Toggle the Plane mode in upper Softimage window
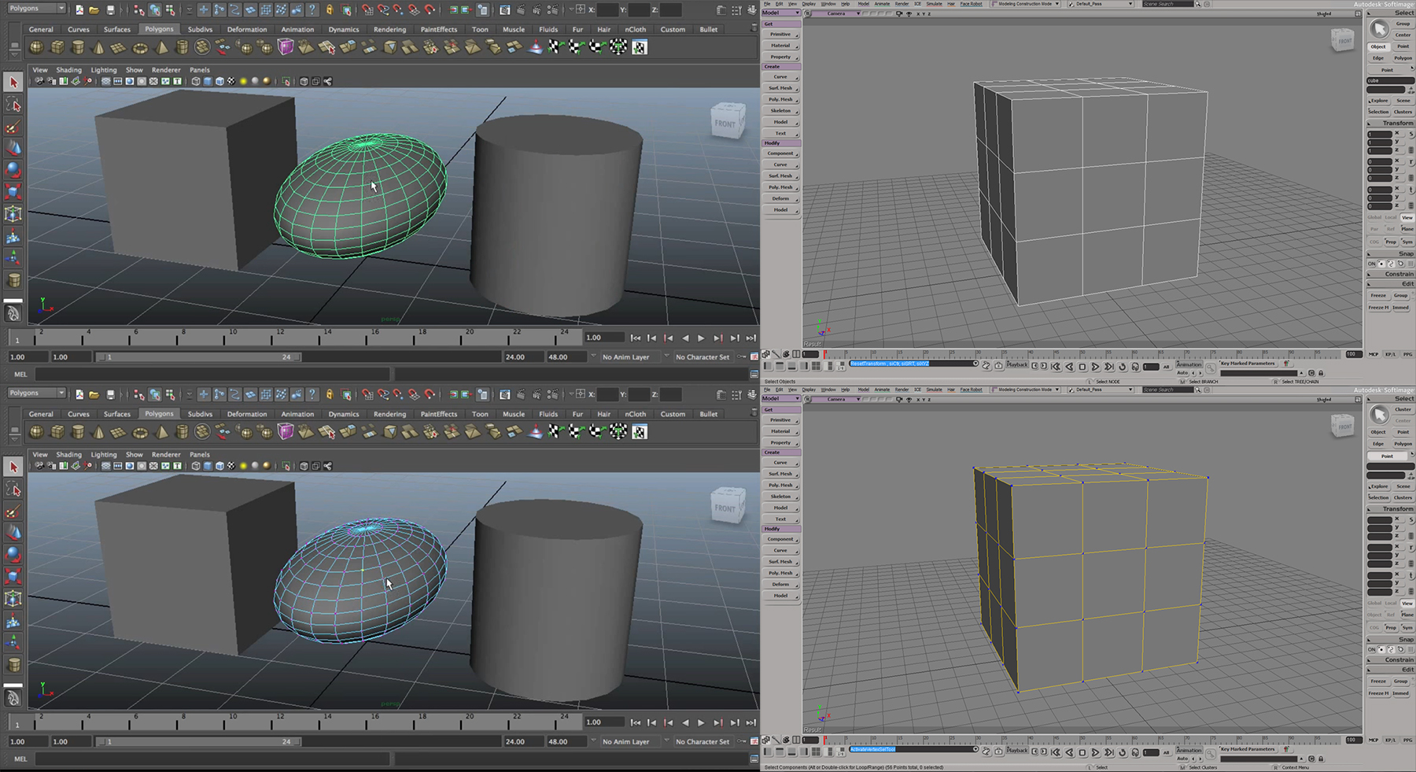This screenshot has height=772, width=1416. [x=1407, y=229]
